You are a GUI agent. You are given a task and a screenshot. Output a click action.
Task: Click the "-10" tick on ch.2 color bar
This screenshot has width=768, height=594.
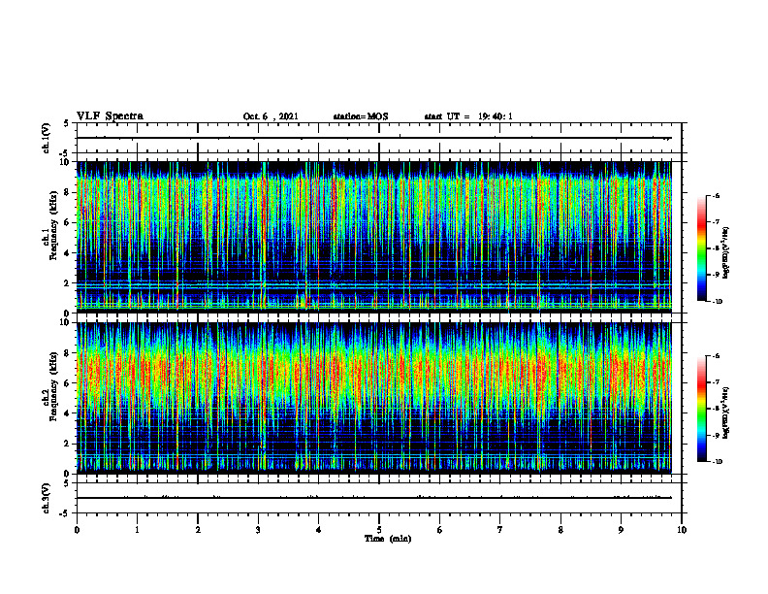718,462
